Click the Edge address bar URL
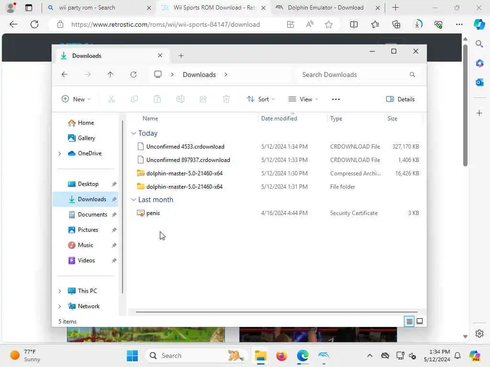This screenshot has height=367, width=490. 165,24
